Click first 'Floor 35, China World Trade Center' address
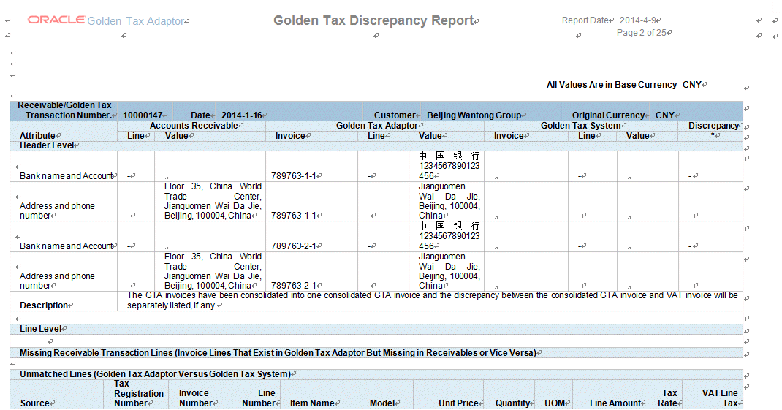 (x=213, y=201)
